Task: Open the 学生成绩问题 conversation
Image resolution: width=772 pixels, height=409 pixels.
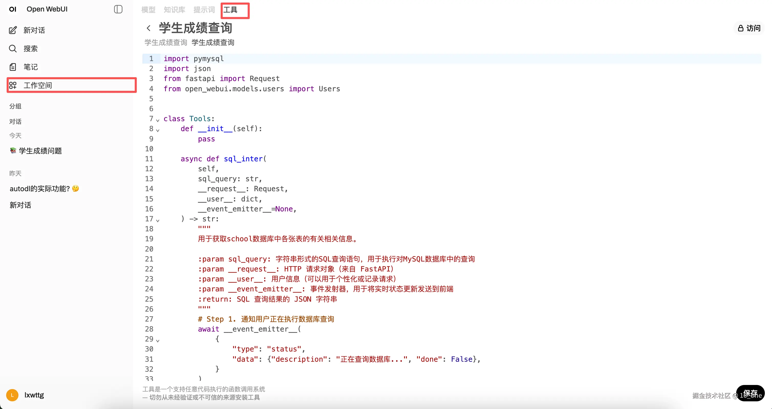Action: [40, 151]
